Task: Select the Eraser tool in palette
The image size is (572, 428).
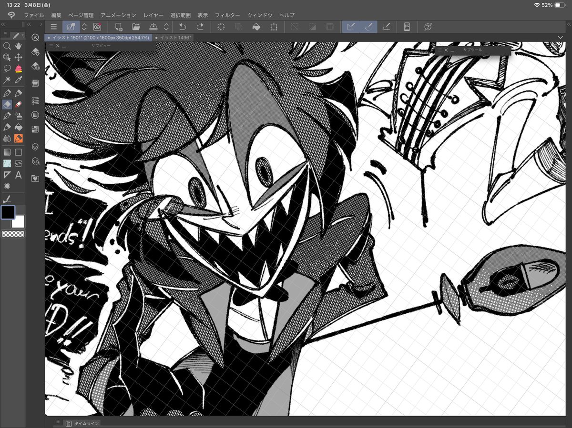Action: pos(7,104)
